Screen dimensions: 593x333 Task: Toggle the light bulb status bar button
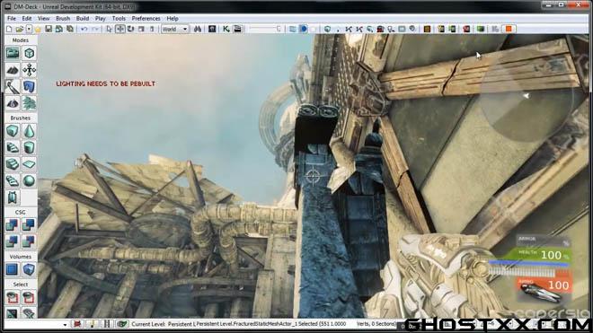click(92, 324)
